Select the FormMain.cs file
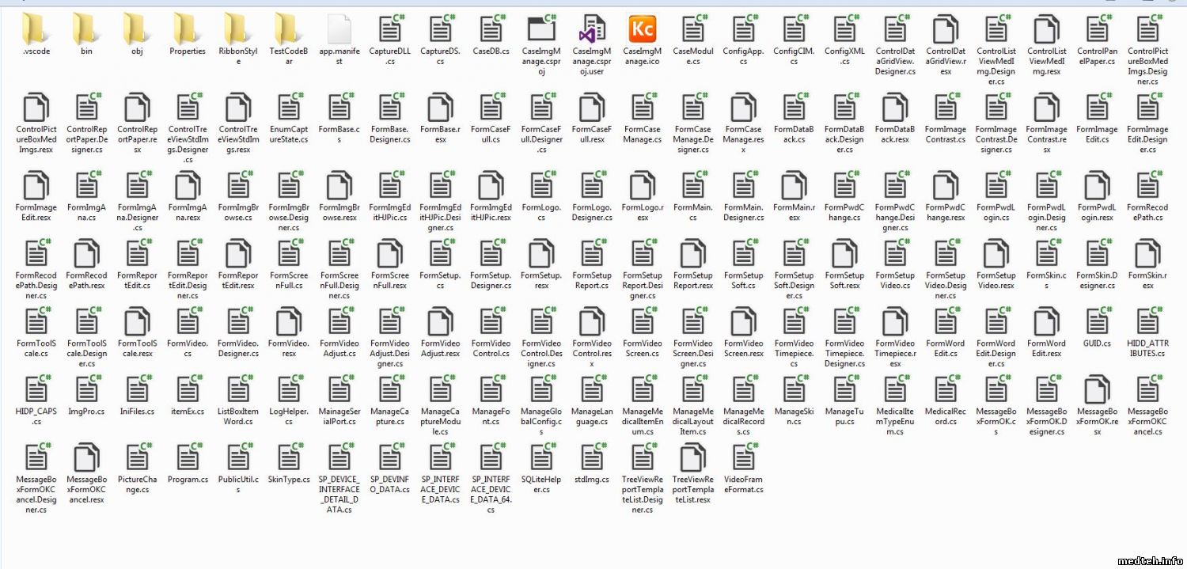Screen dimensions: 1187x569 point(692,187)
